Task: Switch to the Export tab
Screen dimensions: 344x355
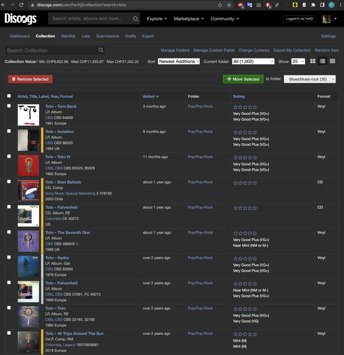Action: (x=148, y=36)
